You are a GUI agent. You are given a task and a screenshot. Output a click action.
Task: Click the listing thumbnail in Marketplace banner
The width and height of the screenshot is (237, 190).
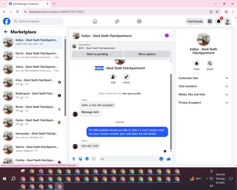click(74, 46)
